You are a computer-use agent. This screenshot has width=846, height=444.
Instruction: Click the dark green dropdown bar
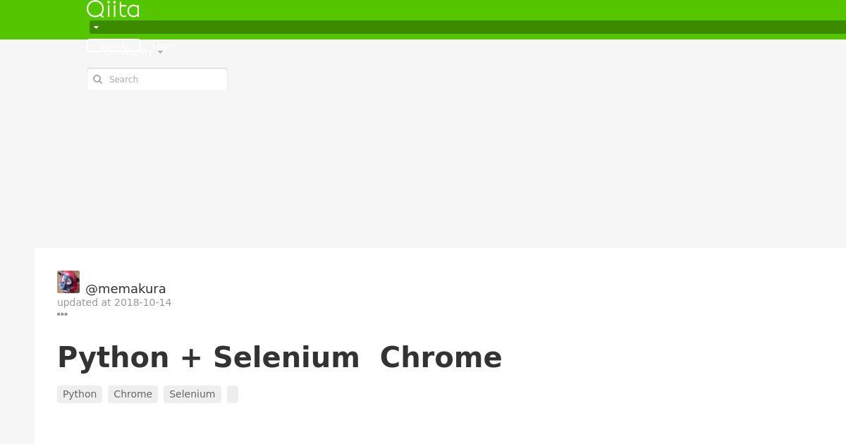point(467,27)
